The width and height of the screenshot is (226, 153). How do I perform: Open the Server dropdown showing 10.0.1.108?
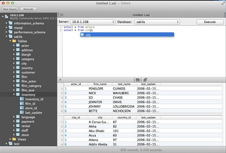tap(92, 22)
